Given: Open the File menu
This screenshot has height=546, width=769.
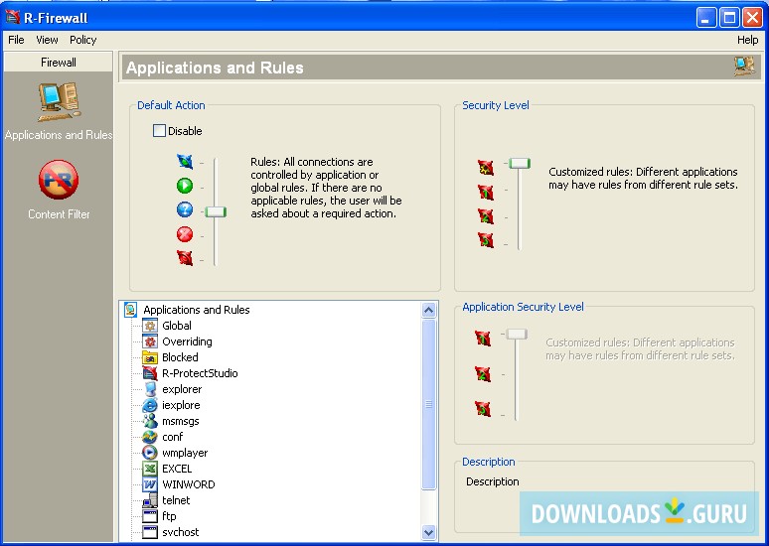Looking at the screenshot, I should tap(16, 40).
